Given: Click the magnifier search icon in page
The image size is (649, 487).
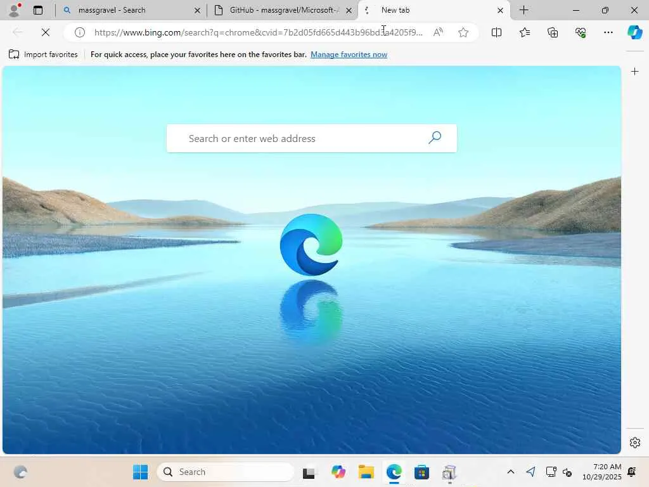Looking at the screenshot, I should (435, 138).
